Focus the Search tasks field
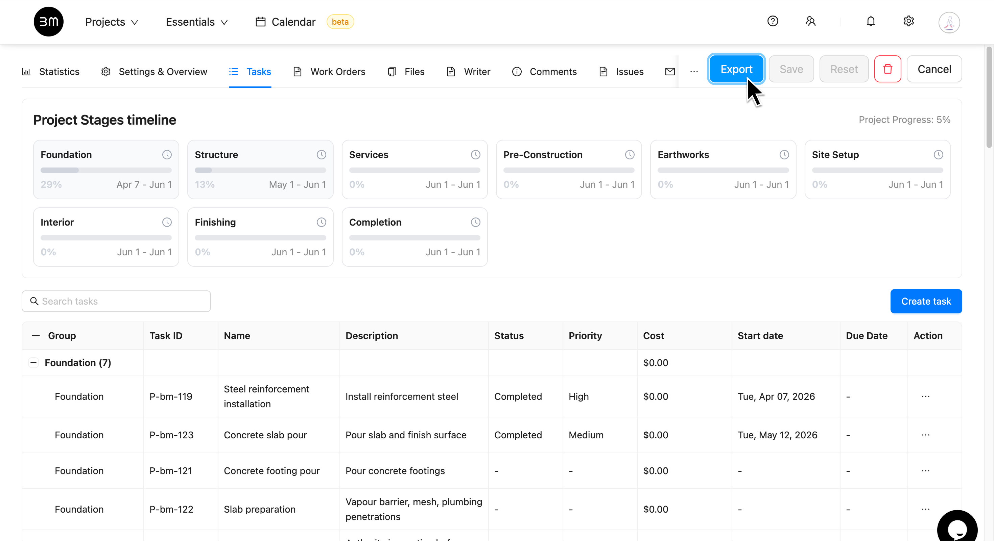The width and height of the screenshot is (994, 541). 116,301
